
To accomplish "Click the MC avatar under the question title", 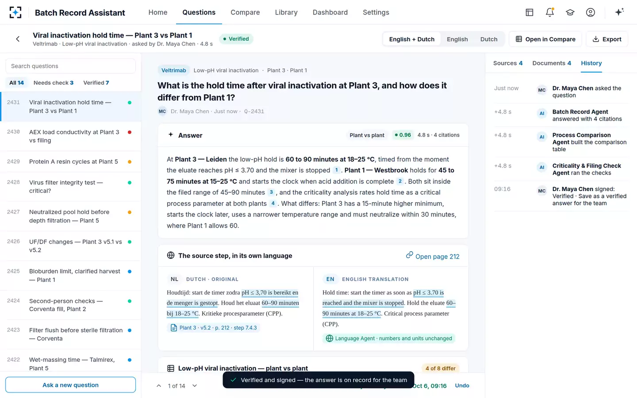I will (162, 111).
